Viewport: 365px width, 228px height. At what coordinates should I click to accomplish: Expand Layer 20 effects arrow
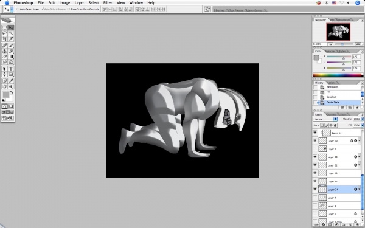click(x=360, y=157)
